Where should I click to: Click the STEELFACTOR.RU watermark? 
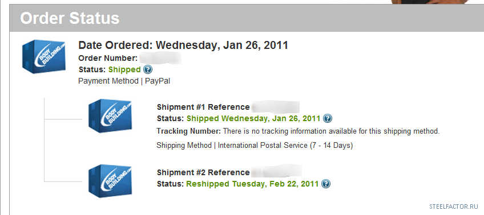[454, 206]
